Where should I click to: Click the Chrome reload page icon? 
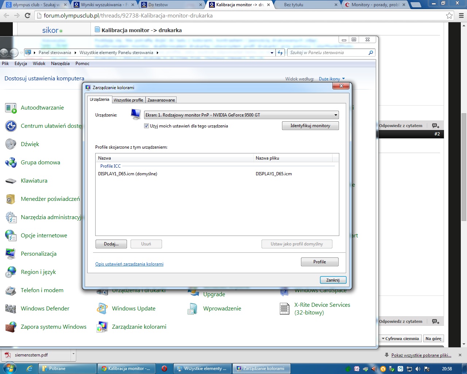[x=27, y=15]
